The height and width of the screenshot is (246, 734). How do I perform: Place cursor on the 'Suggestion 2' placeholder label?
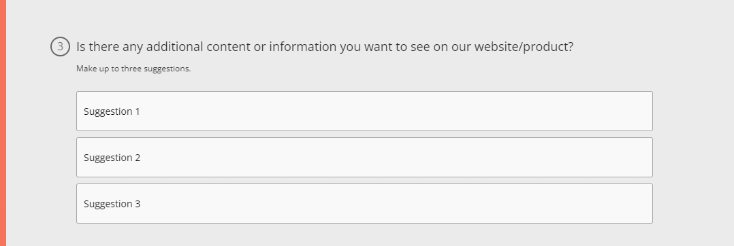pyautogui.click(x=112, y=158)
